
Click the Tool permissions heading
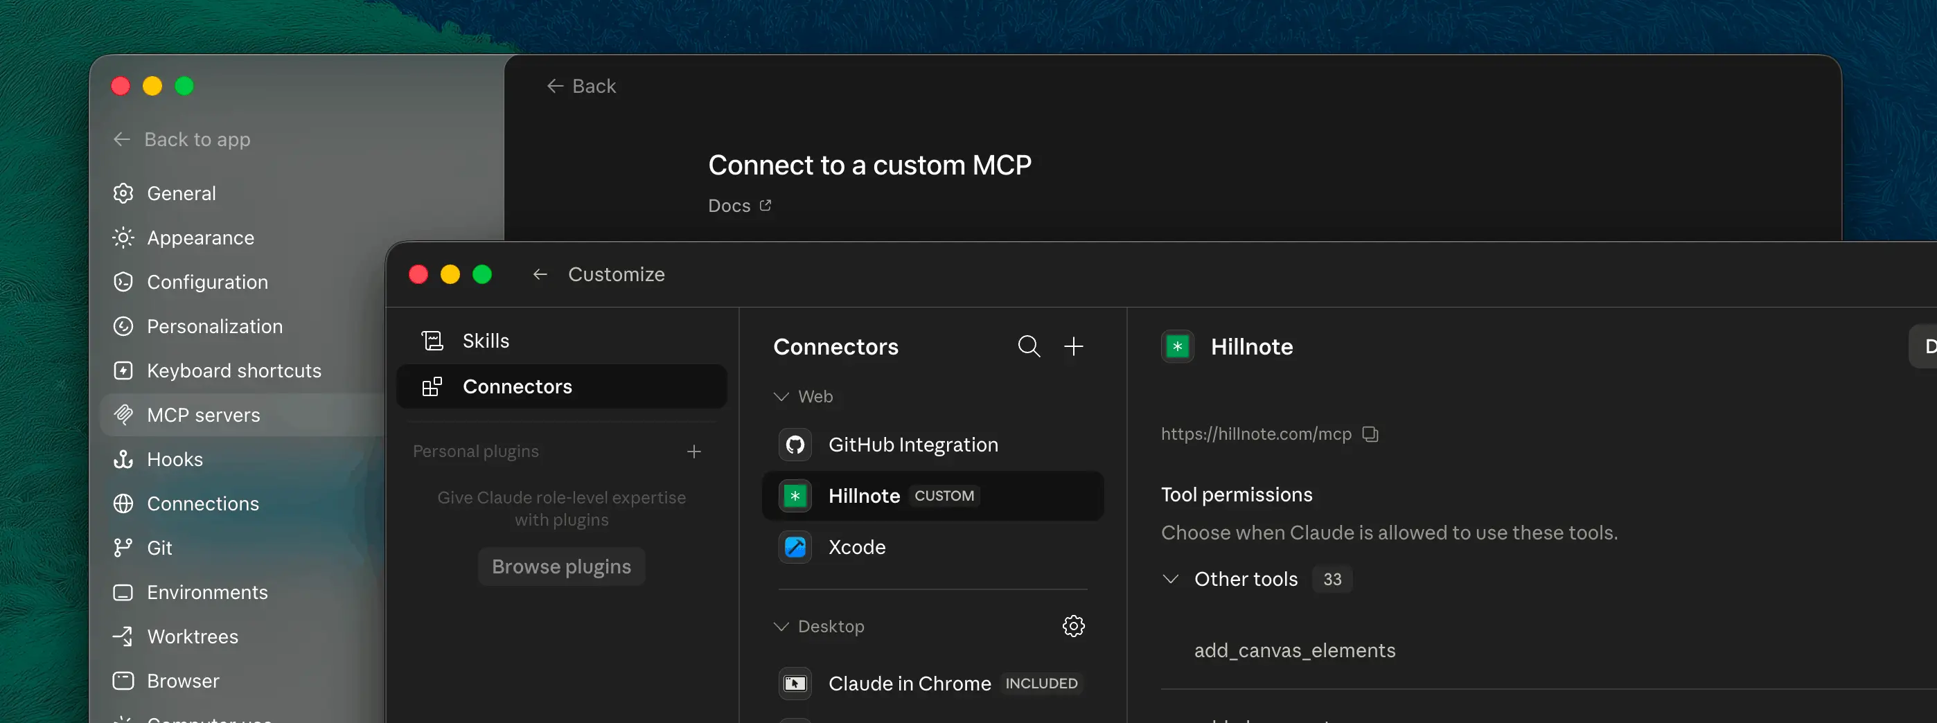[x=1236, y=494]
